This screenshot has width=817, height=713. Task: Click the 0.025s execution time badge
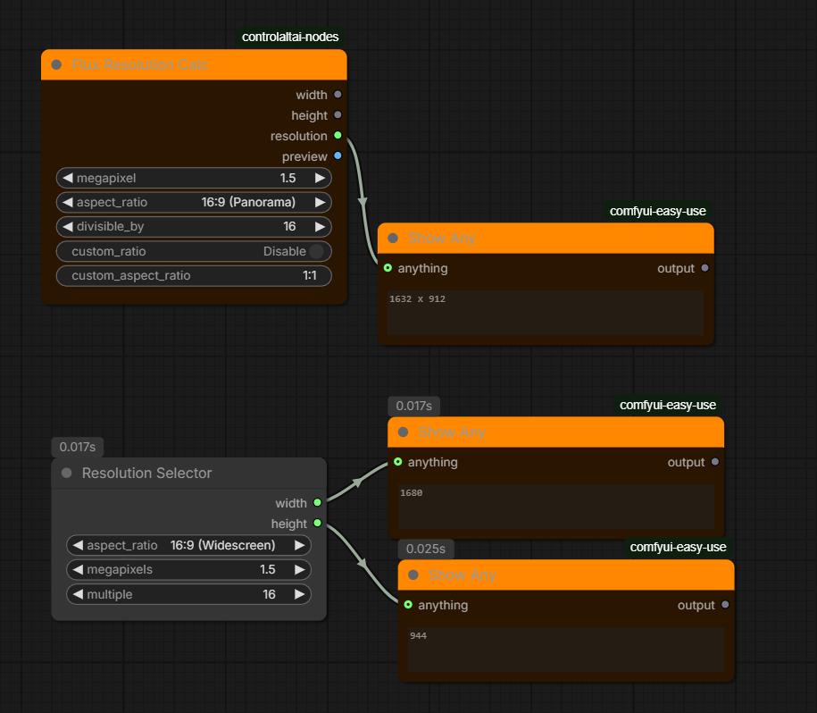click(x=426, y=549)
